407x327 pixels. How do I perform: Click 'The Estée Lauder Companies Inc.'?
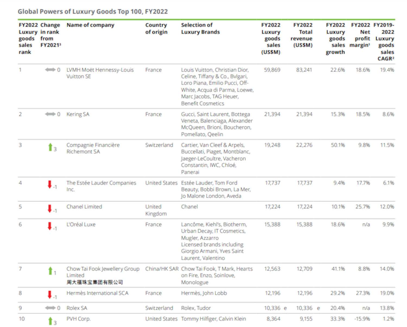[101, 186]
